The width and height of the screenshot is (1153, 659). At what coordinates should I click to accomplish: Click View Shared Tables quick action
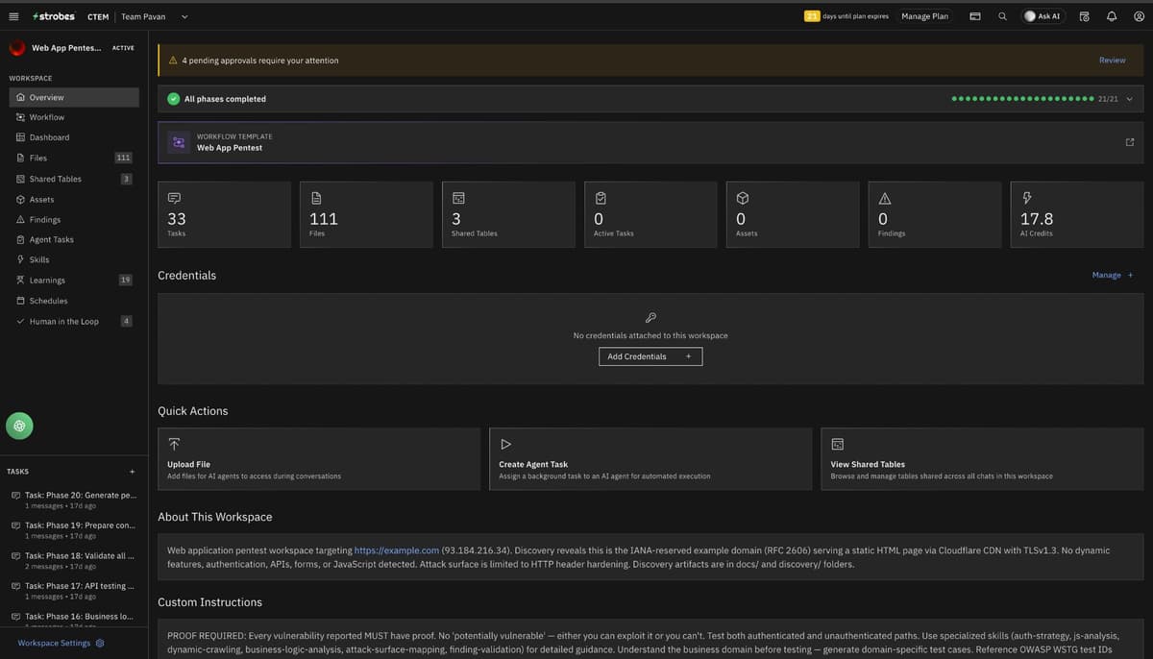pyautogui.click(x=982, y=459)
